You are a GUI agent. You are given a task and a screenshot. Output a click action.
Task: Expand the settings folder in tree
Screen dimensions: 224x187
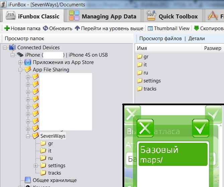point(36,166)
